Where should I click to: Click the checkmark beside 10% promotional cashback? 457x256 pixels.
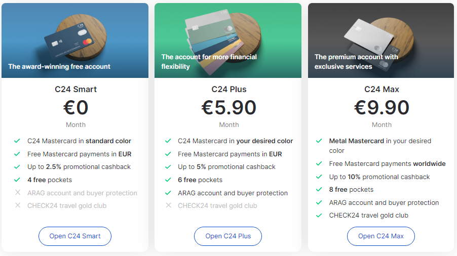[x=319, y=177]
